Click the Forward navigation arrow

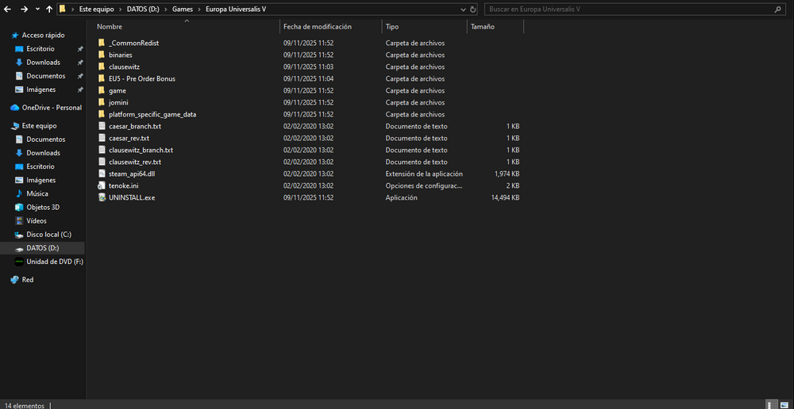(24, 10)
